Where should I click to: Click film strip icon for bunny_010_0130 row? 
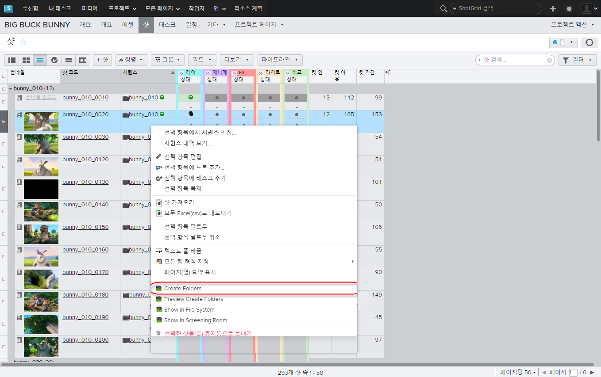pos(19,182)
